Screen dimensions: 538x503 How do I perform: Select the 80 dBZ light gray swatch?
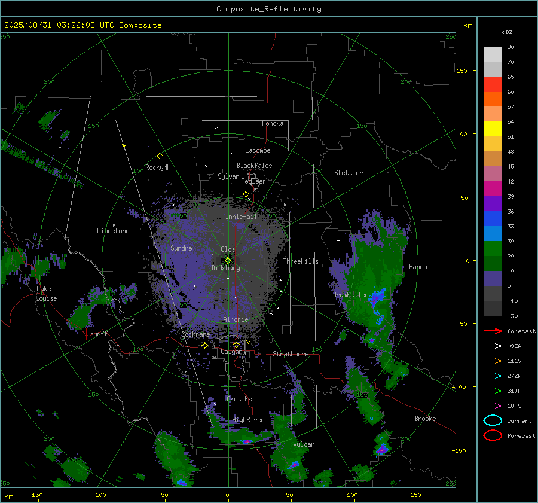coord(493,54)
